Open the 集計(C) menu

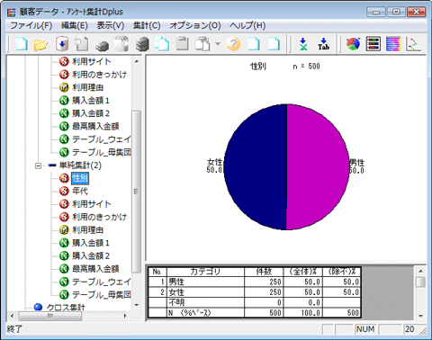point(147,26)
